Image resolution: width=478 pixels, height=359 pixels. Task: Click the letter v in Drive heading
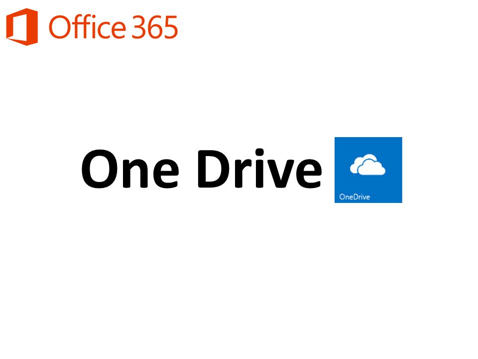[280, 174]
